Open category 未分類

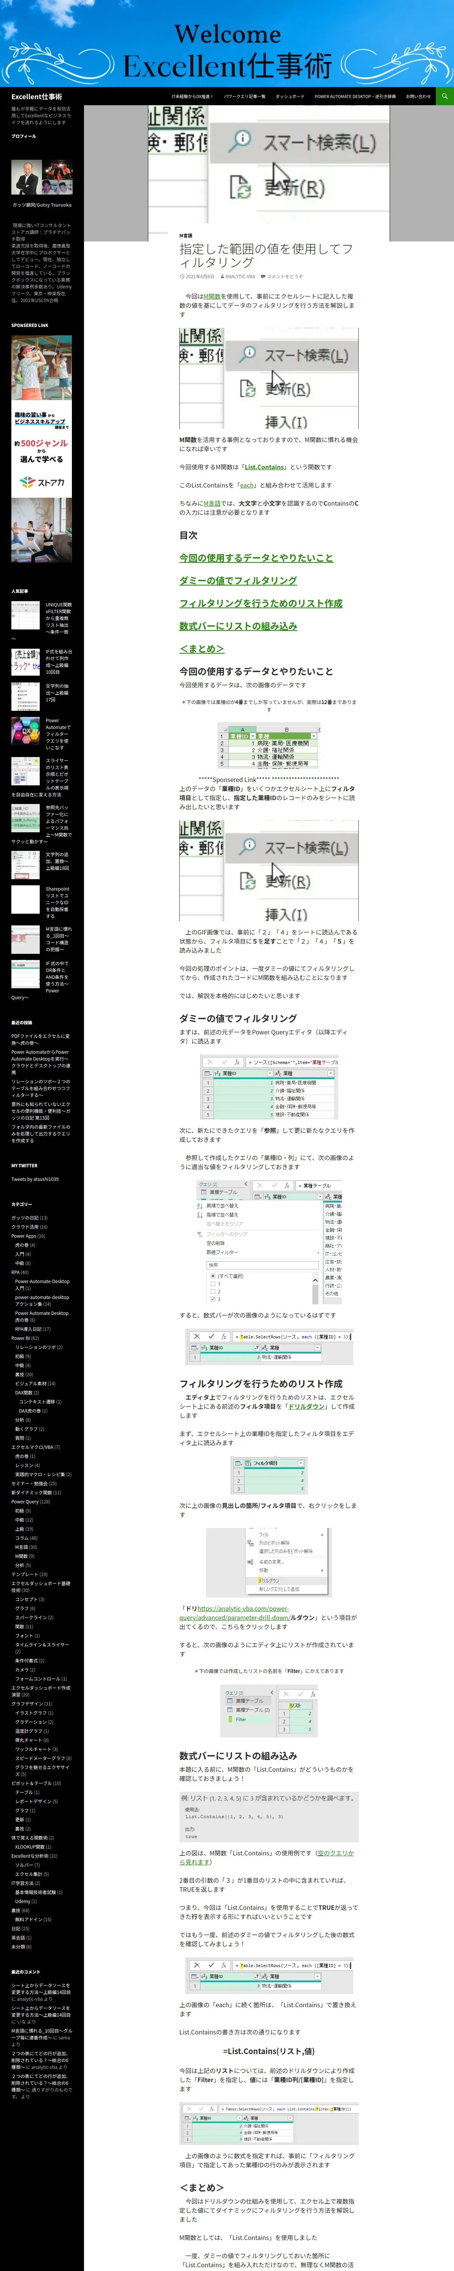tap(18, 1947)
